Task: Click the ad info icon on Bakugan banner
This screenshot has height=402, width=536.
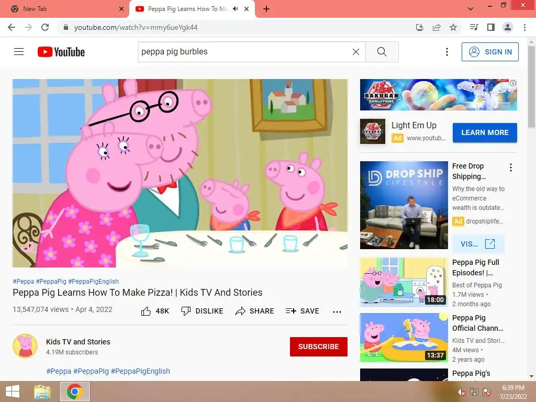Action: coord(513,83)
